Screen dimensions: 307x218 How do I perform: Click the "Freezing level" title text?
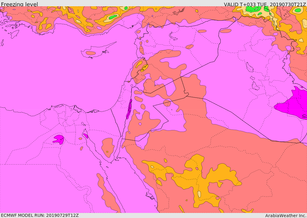pyautogui.click(x=19, y=4)
